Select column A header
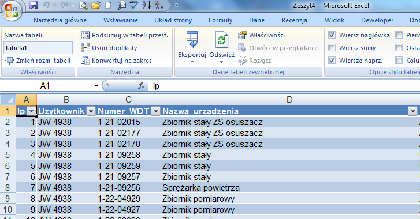Image resolution: width=420 pixels, height=219 pixels. 26,100
